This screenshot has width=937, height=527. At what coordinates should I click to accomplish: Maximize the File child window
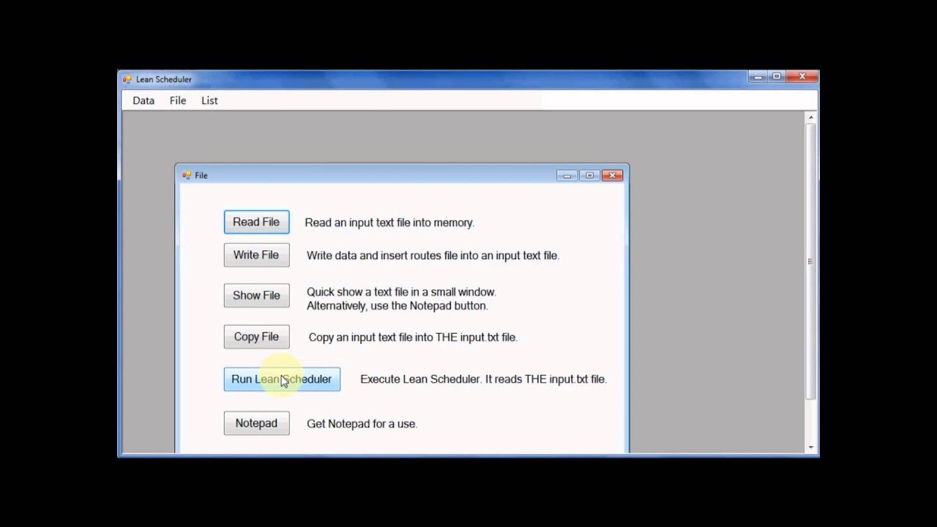[x=589, y=175]
